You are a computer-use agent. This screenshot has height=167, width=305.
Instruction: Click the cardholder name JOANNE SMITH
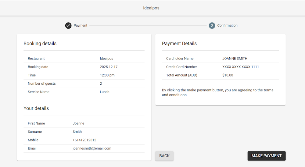(235, 59)
